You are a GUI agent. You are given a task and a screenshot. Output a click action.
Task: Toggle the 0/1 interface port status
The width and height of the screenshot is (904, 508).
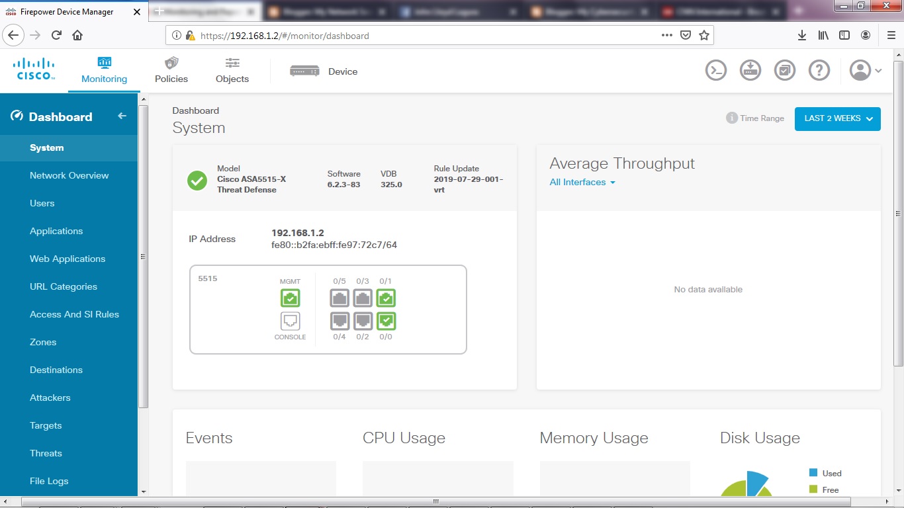point(386,298)
